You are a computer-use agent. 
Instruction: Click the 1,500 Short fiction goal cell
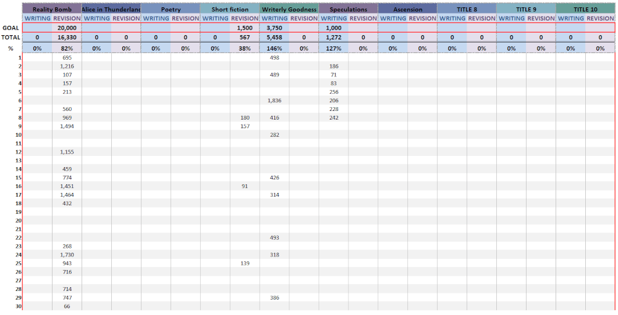tap(245, 28)
